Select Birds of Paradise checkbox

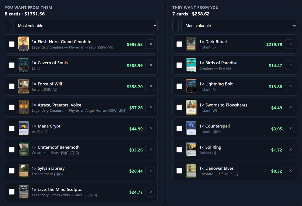click(x=179, y=65)
